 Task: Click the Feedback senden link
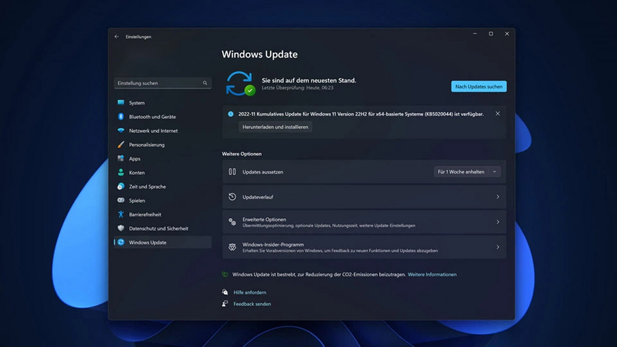pos(252,304)
